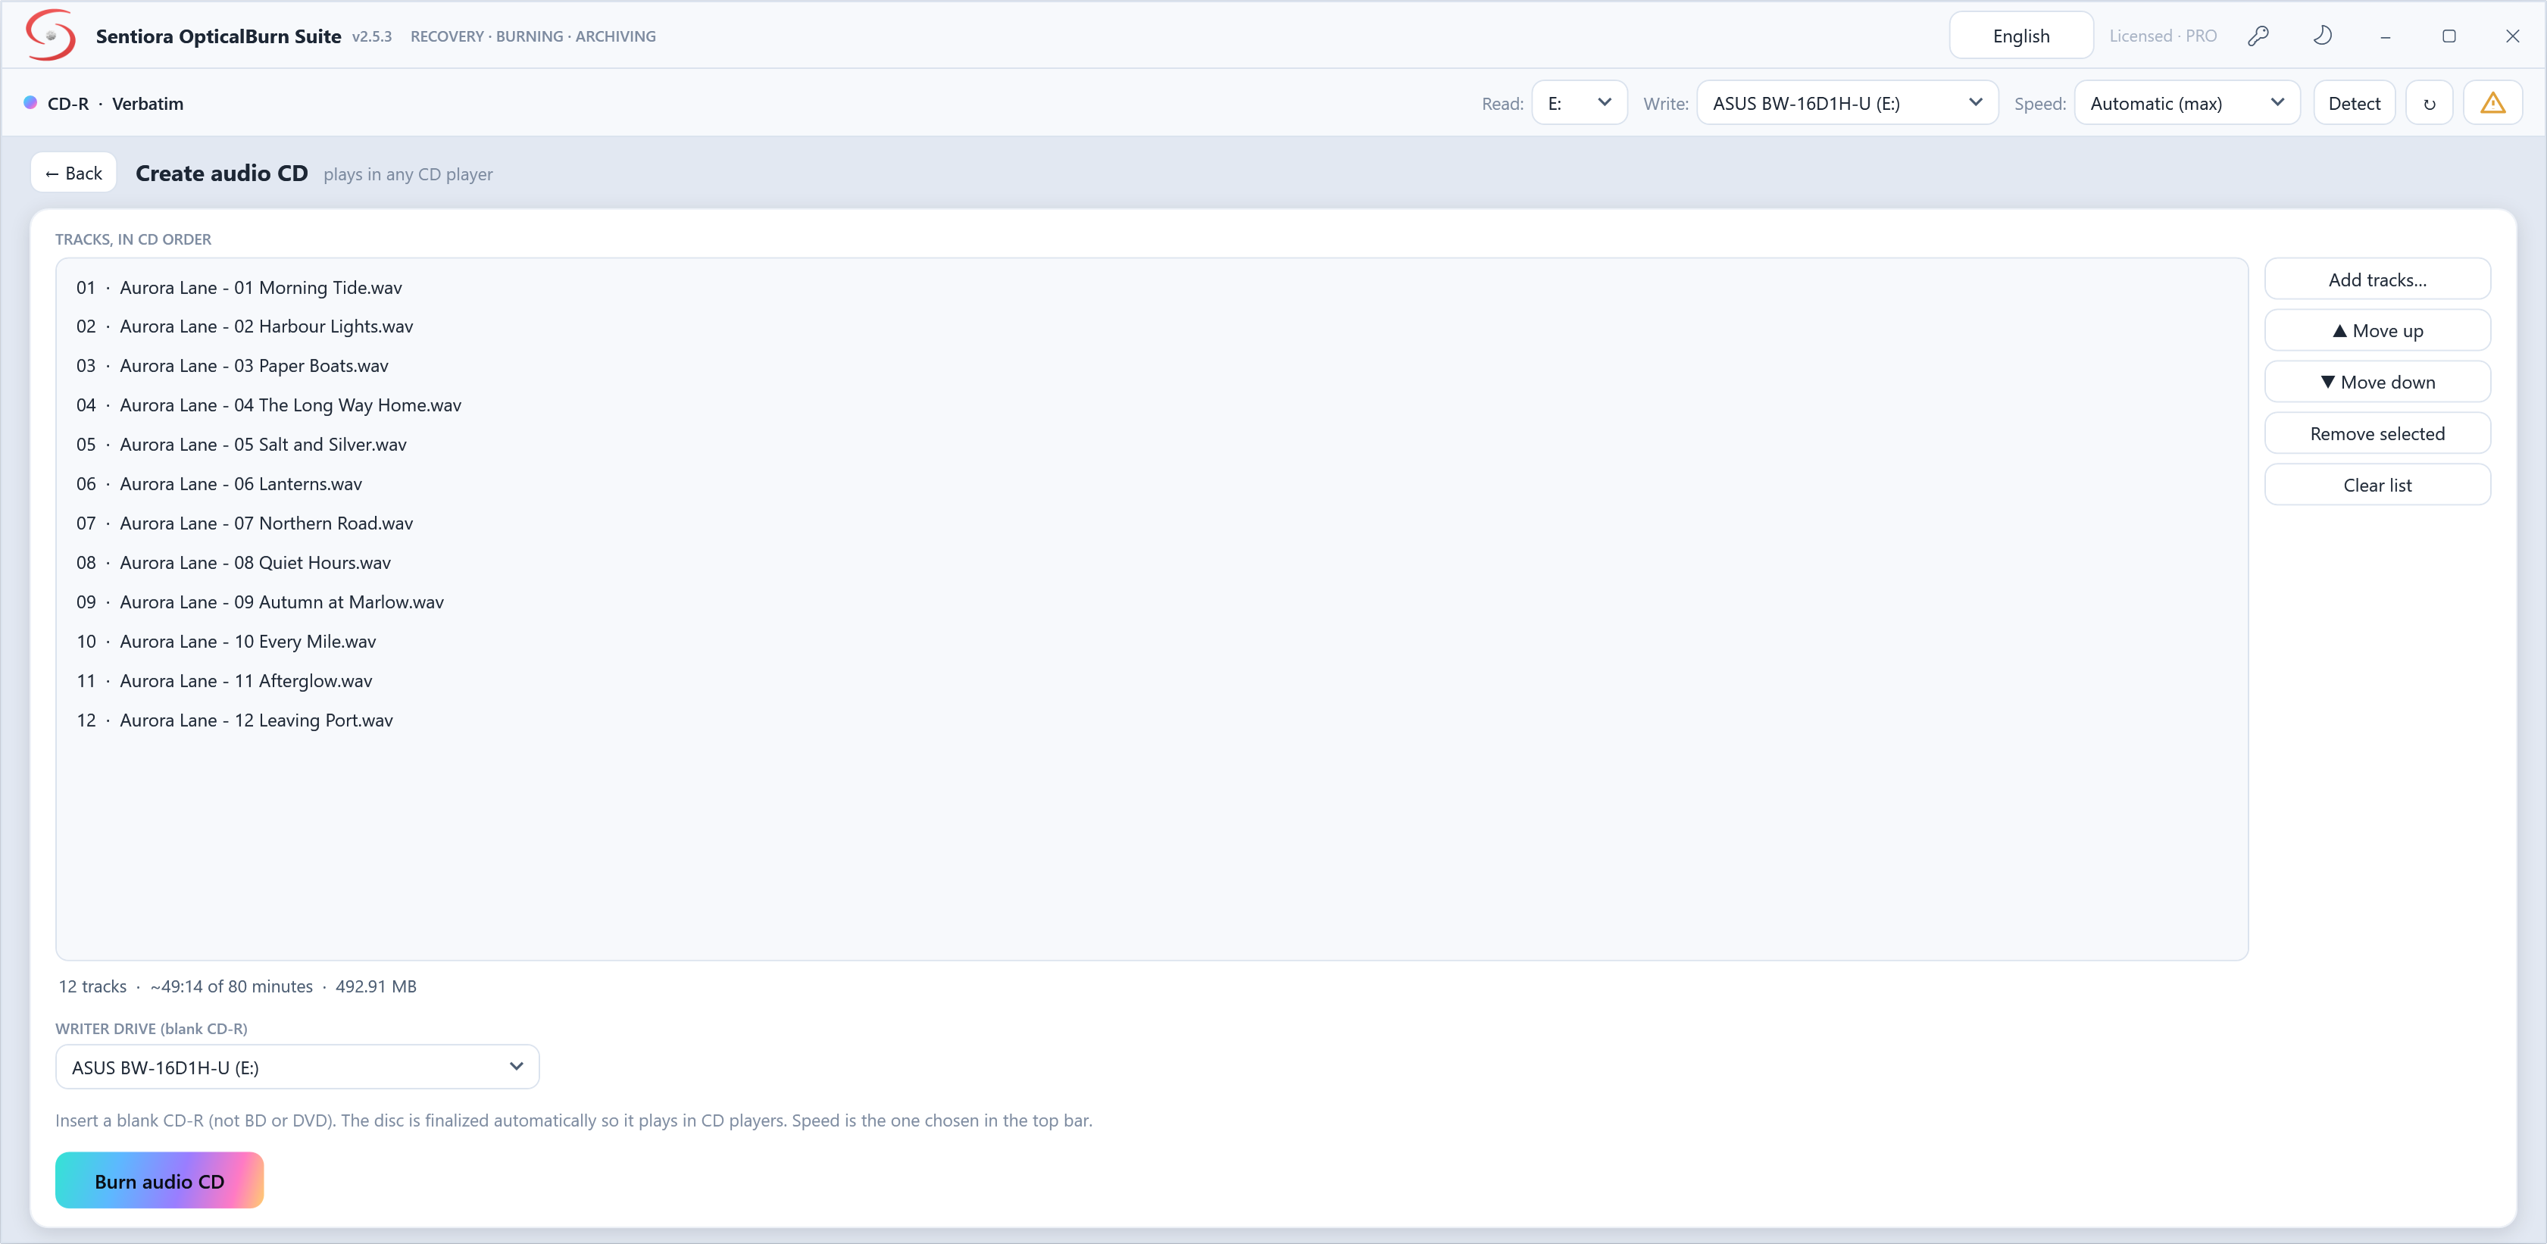This screenshot has height=1244, width=2547.
Task: Move selected track up
Action: pyautogui.click(x=2377, y=331)
